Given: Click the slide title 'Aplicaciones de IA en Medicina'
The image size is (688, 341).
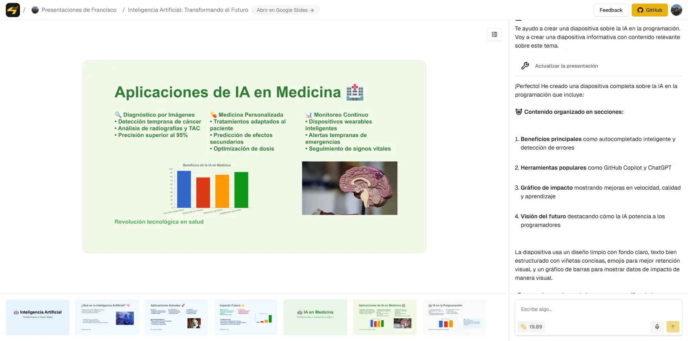Looking at the screenshot, I should pos(228,92).
